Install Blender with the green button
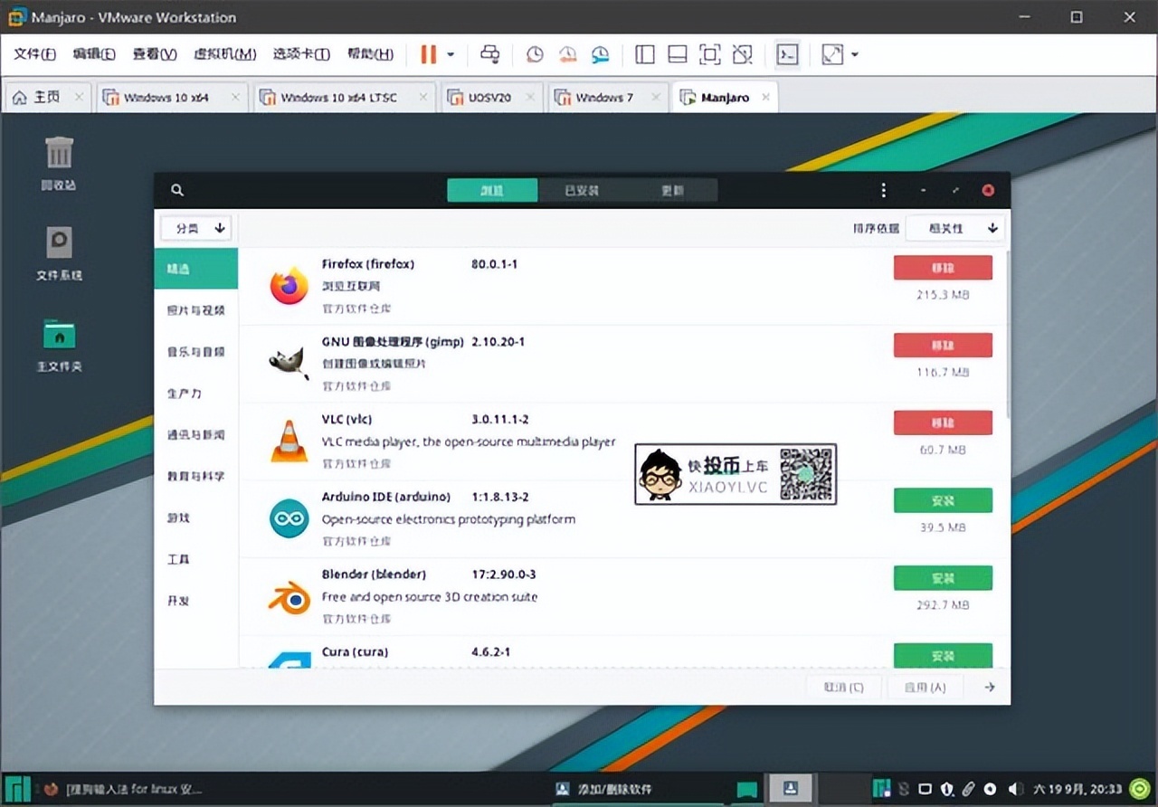This screenshot has width=1158, height=807. pos(943,578)
